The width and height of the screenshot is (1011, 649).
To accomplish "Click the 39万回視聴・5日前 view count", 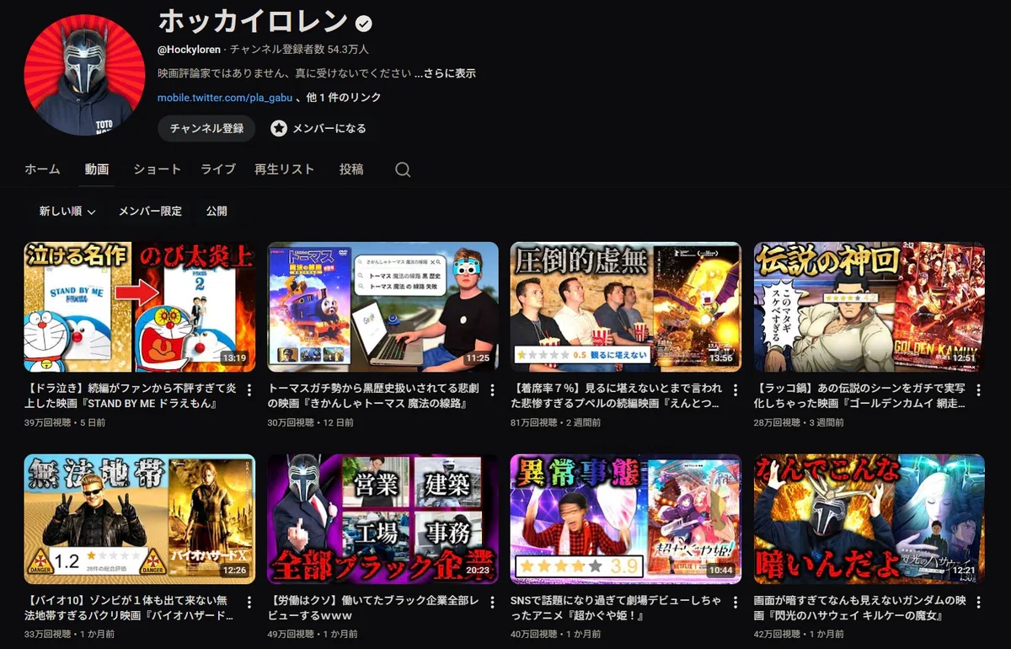I will pos(65,422).
